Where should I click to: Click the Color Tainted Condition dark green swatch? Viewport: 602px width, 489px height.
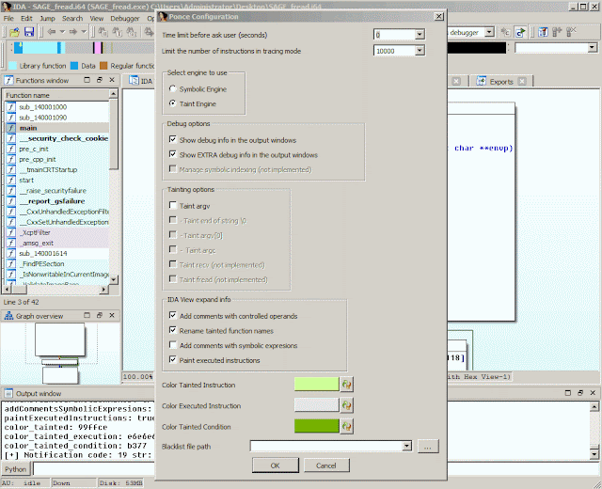316,426
